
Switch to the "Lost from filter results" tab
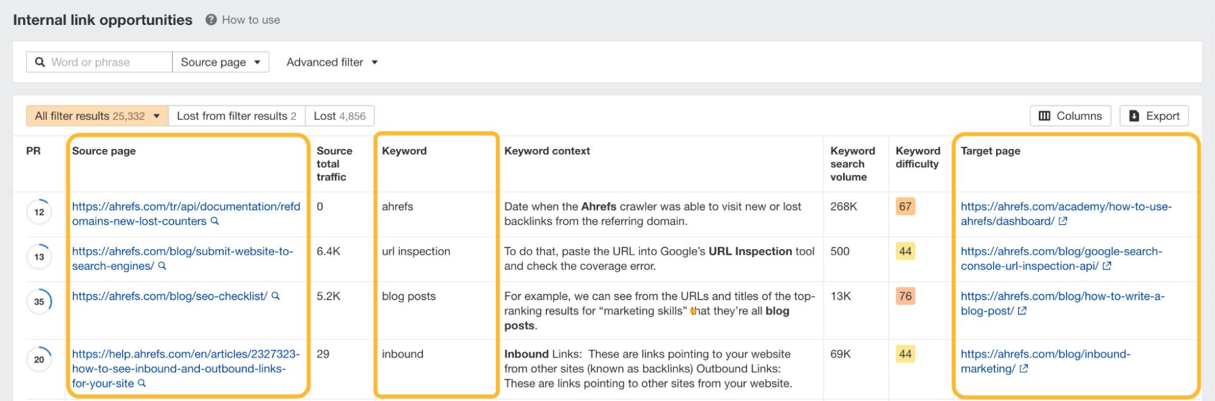pyautogui.click(x=236, y=115)
